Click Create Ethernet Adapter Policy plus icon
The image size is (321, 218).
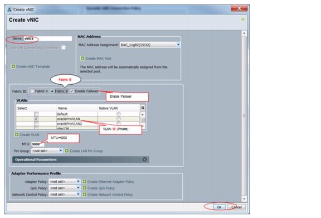[84, 182]
